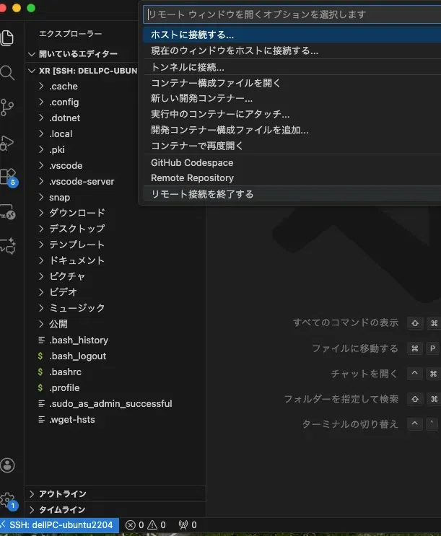Open Extensions view with badge 5
Viewport: 441px width, 536px height.
click(9, 177)
